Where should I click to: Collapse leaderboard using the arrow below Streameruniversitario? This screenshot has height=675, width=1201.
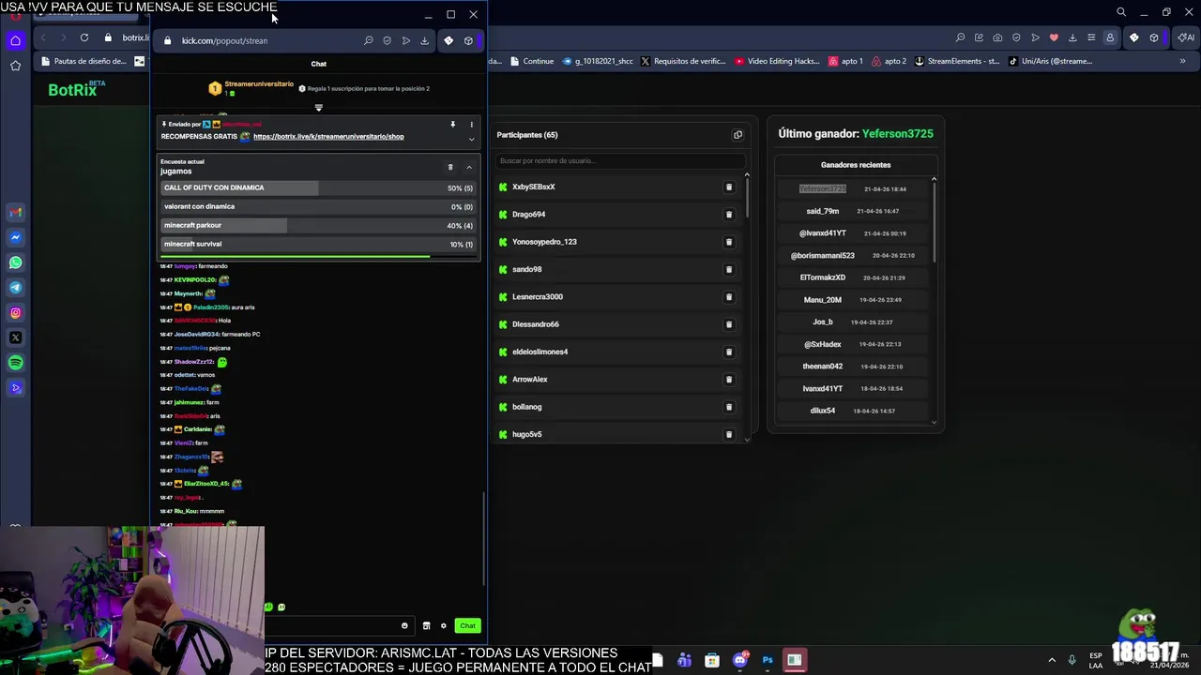click(x=318, y=108)
